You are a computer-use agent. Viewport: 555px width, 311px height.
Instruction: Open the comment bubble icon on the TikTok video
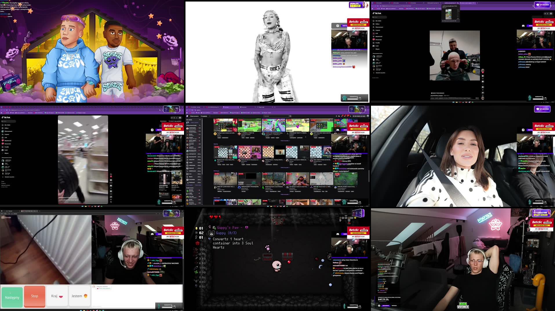click(111, 186)
